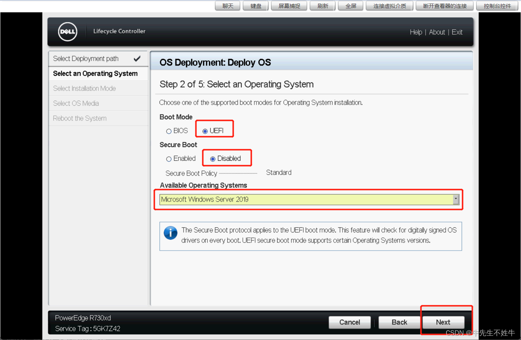The height and width of the screenshot is (340, 521).
Task: Click the Back button
Action: 399,322
